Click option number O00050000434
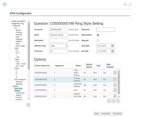142x117 pixels. pyautogui.click(x=41, y=96)
